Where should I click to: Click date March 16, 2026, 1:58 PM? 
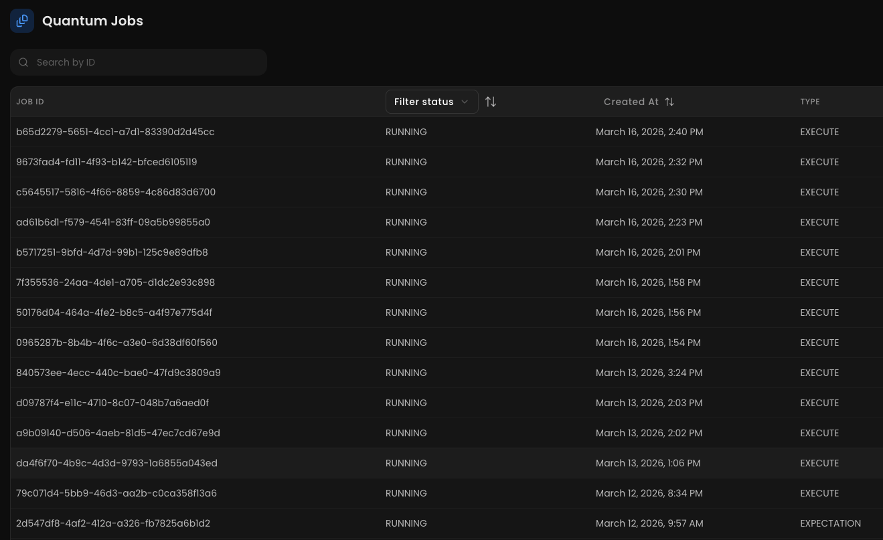click(648, 282)
